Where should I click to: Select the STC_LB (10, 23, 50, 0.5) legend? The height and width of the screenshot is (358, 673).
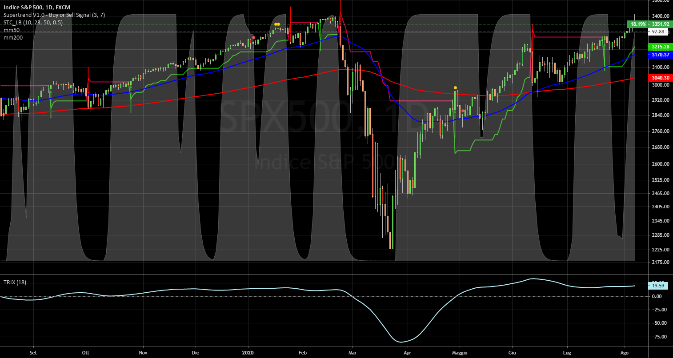click(x=33, y=22)
